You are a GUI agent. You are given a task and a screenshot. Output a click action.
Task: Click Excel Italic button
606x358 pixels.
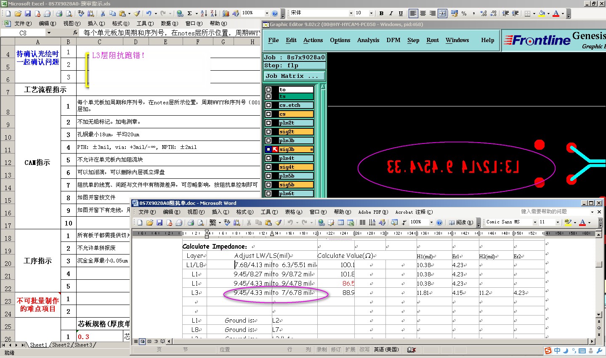click(x=391, y=13)
